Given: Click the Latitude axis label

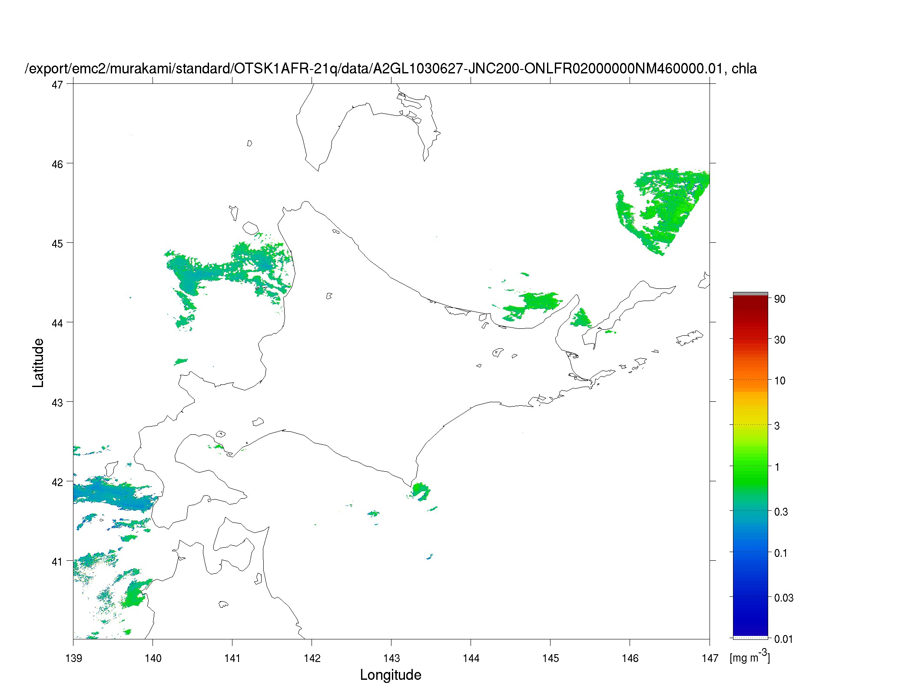Looking at the screenshot, I should 38,363.
